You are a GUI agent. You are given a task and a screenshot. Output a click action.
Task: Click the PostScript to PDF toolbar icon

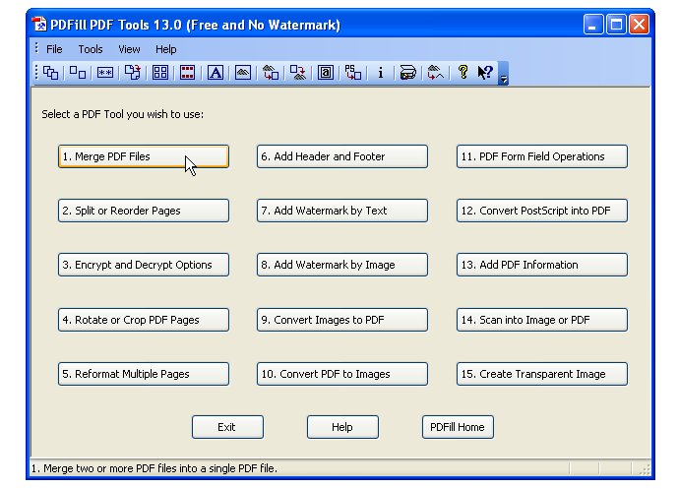353,73
